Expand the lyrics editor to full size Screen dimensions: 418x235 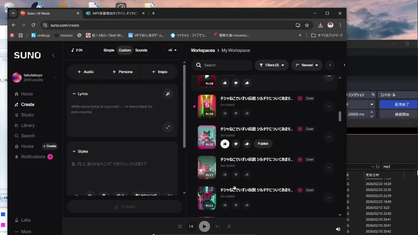point(168,127)
